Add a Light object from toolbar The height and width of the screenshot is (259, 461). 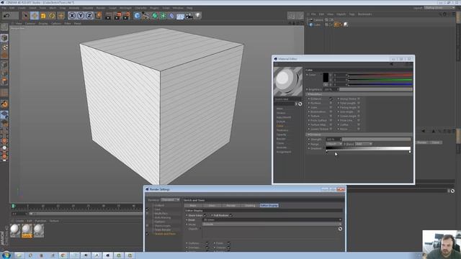(198, 16)
